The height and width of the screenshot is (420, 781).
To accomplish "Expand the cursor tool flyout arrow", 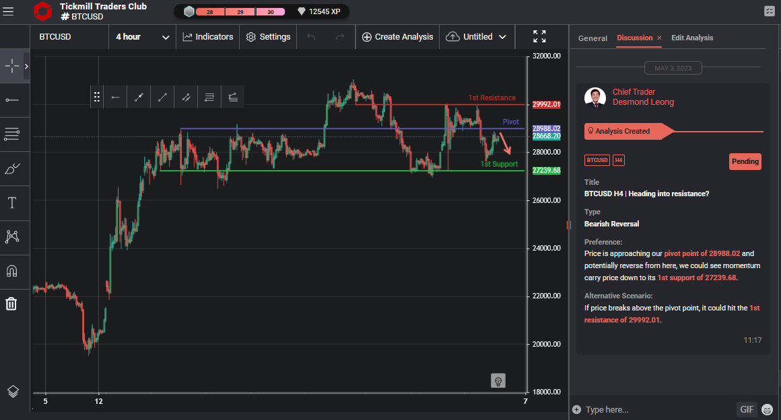I will [26, 66].
